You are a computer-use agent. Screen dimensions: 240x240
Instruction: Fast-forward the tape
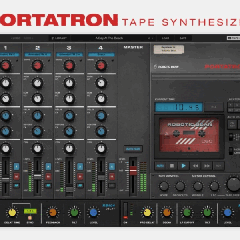click(x=207, y=166)
